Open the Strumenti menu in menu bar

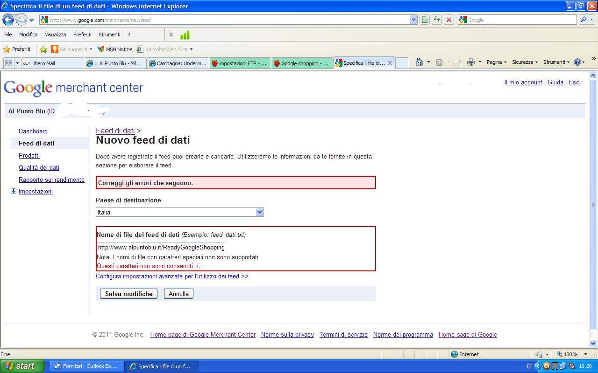(x=109, y=35)
